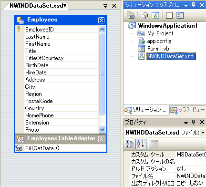Viewport: 206px width, 187px height.
Task: Select the コピーしない output directory value
Action: tap(191, 183)
